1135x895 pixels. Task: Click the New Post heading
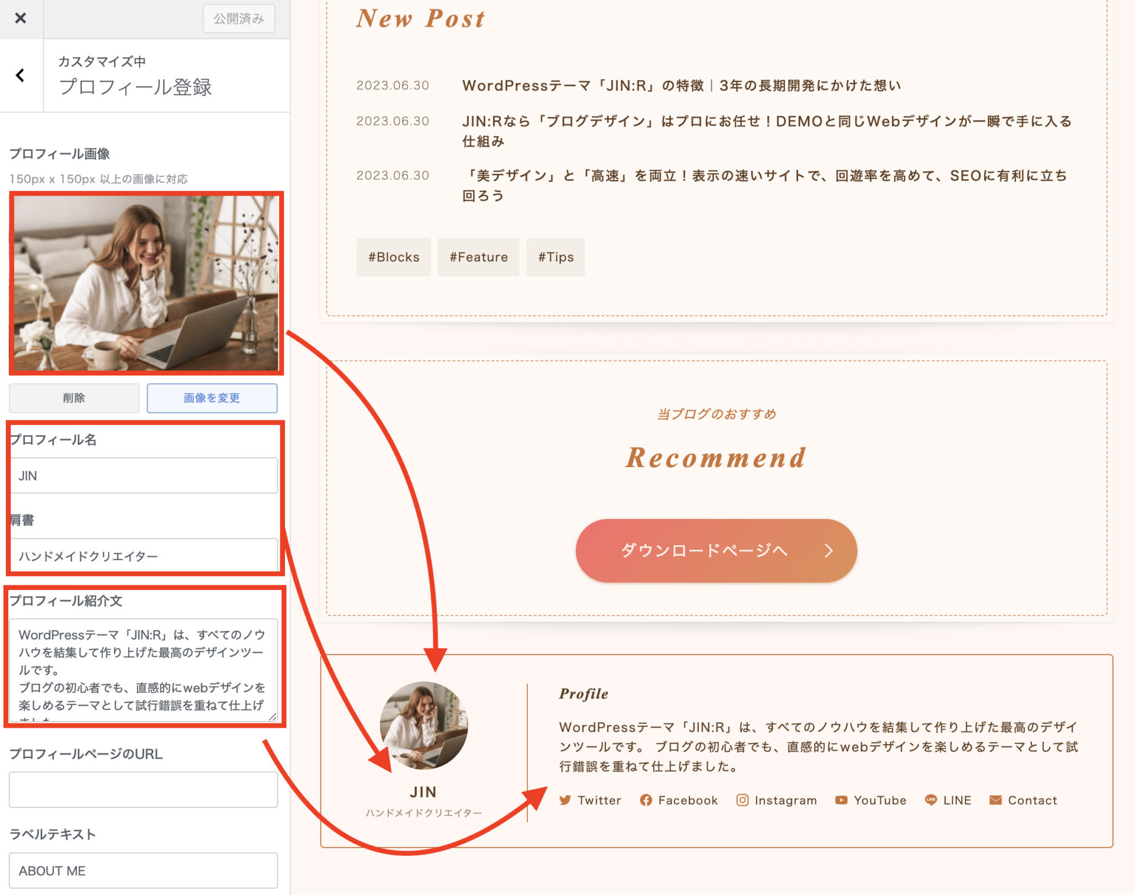420,18
